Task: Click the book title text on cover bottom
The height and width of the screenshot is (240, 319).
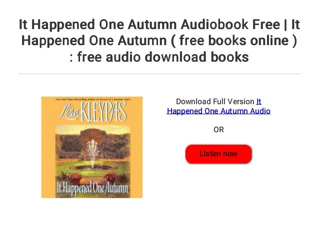Action: click(x=92, y=188)
